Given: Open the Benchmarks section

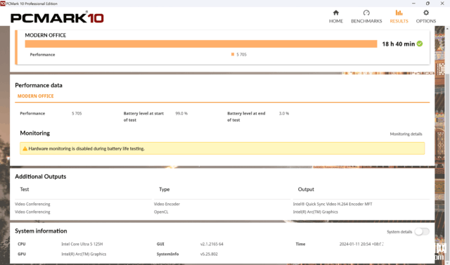Looking at the screenshot, I should 366,17.
